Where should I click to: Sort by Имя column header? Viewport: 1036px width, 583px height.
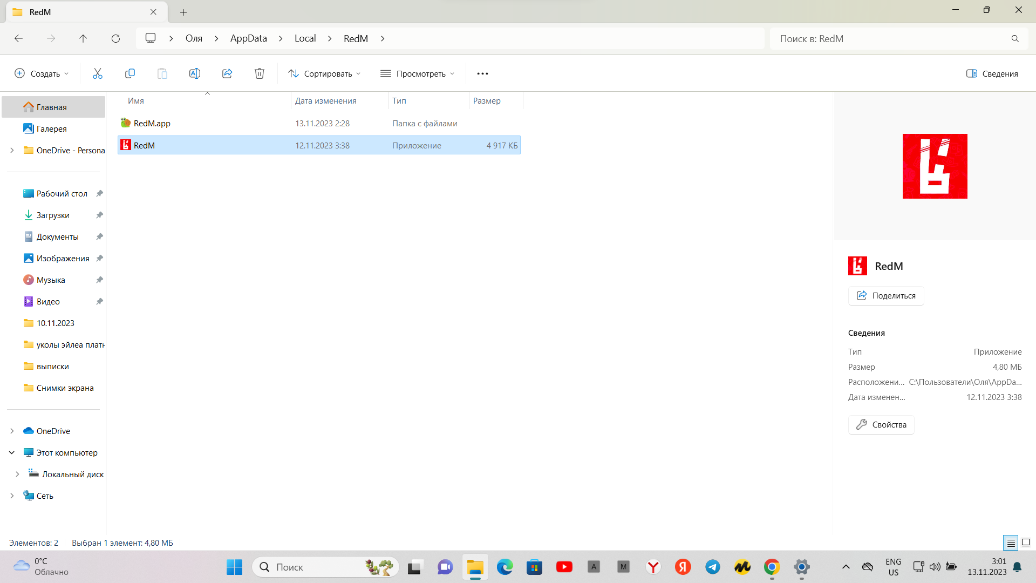pyautogui.click(x=205, y=100)
